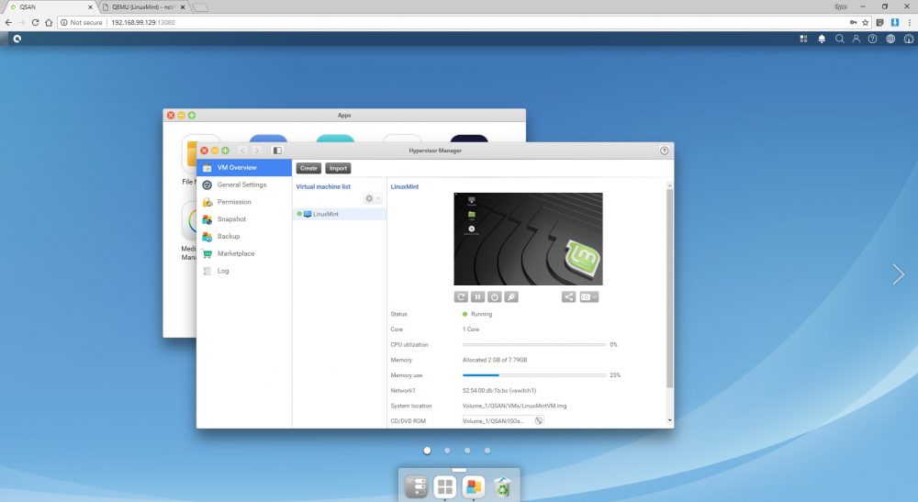This screenshot has width=918, height=502.
Task: Reload the browser page
Action: click(35, 22)
